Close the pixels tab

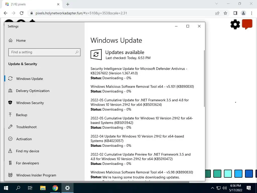coord(58,4)
